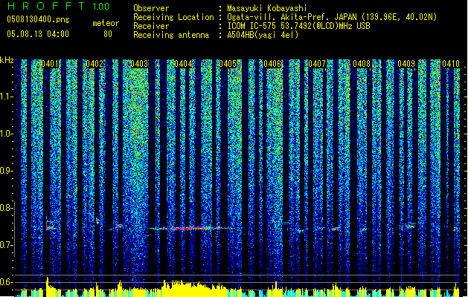Click the Receiving antenna label

point(171,35)
